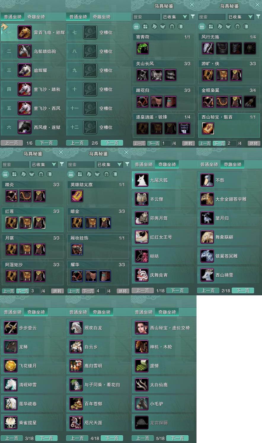The height and width of the screenshot is (443, 262).
Task: Click the funnel filter icon above 风行无殇
Action: [x=258, y=17]
